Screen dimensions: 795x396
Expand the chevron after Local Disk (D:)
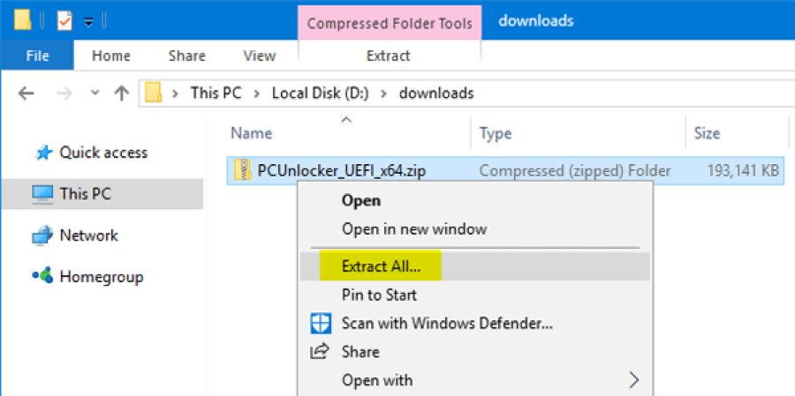(x=385, y=93)
